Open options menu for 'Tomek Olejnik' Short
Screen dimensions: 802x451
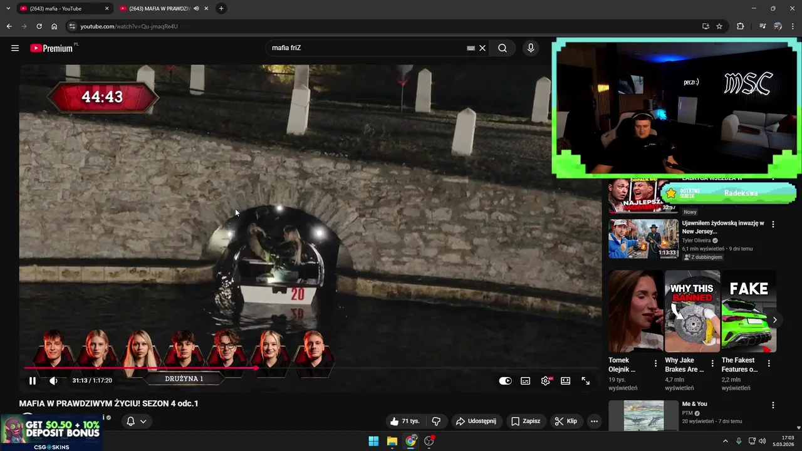pos(656,363)
